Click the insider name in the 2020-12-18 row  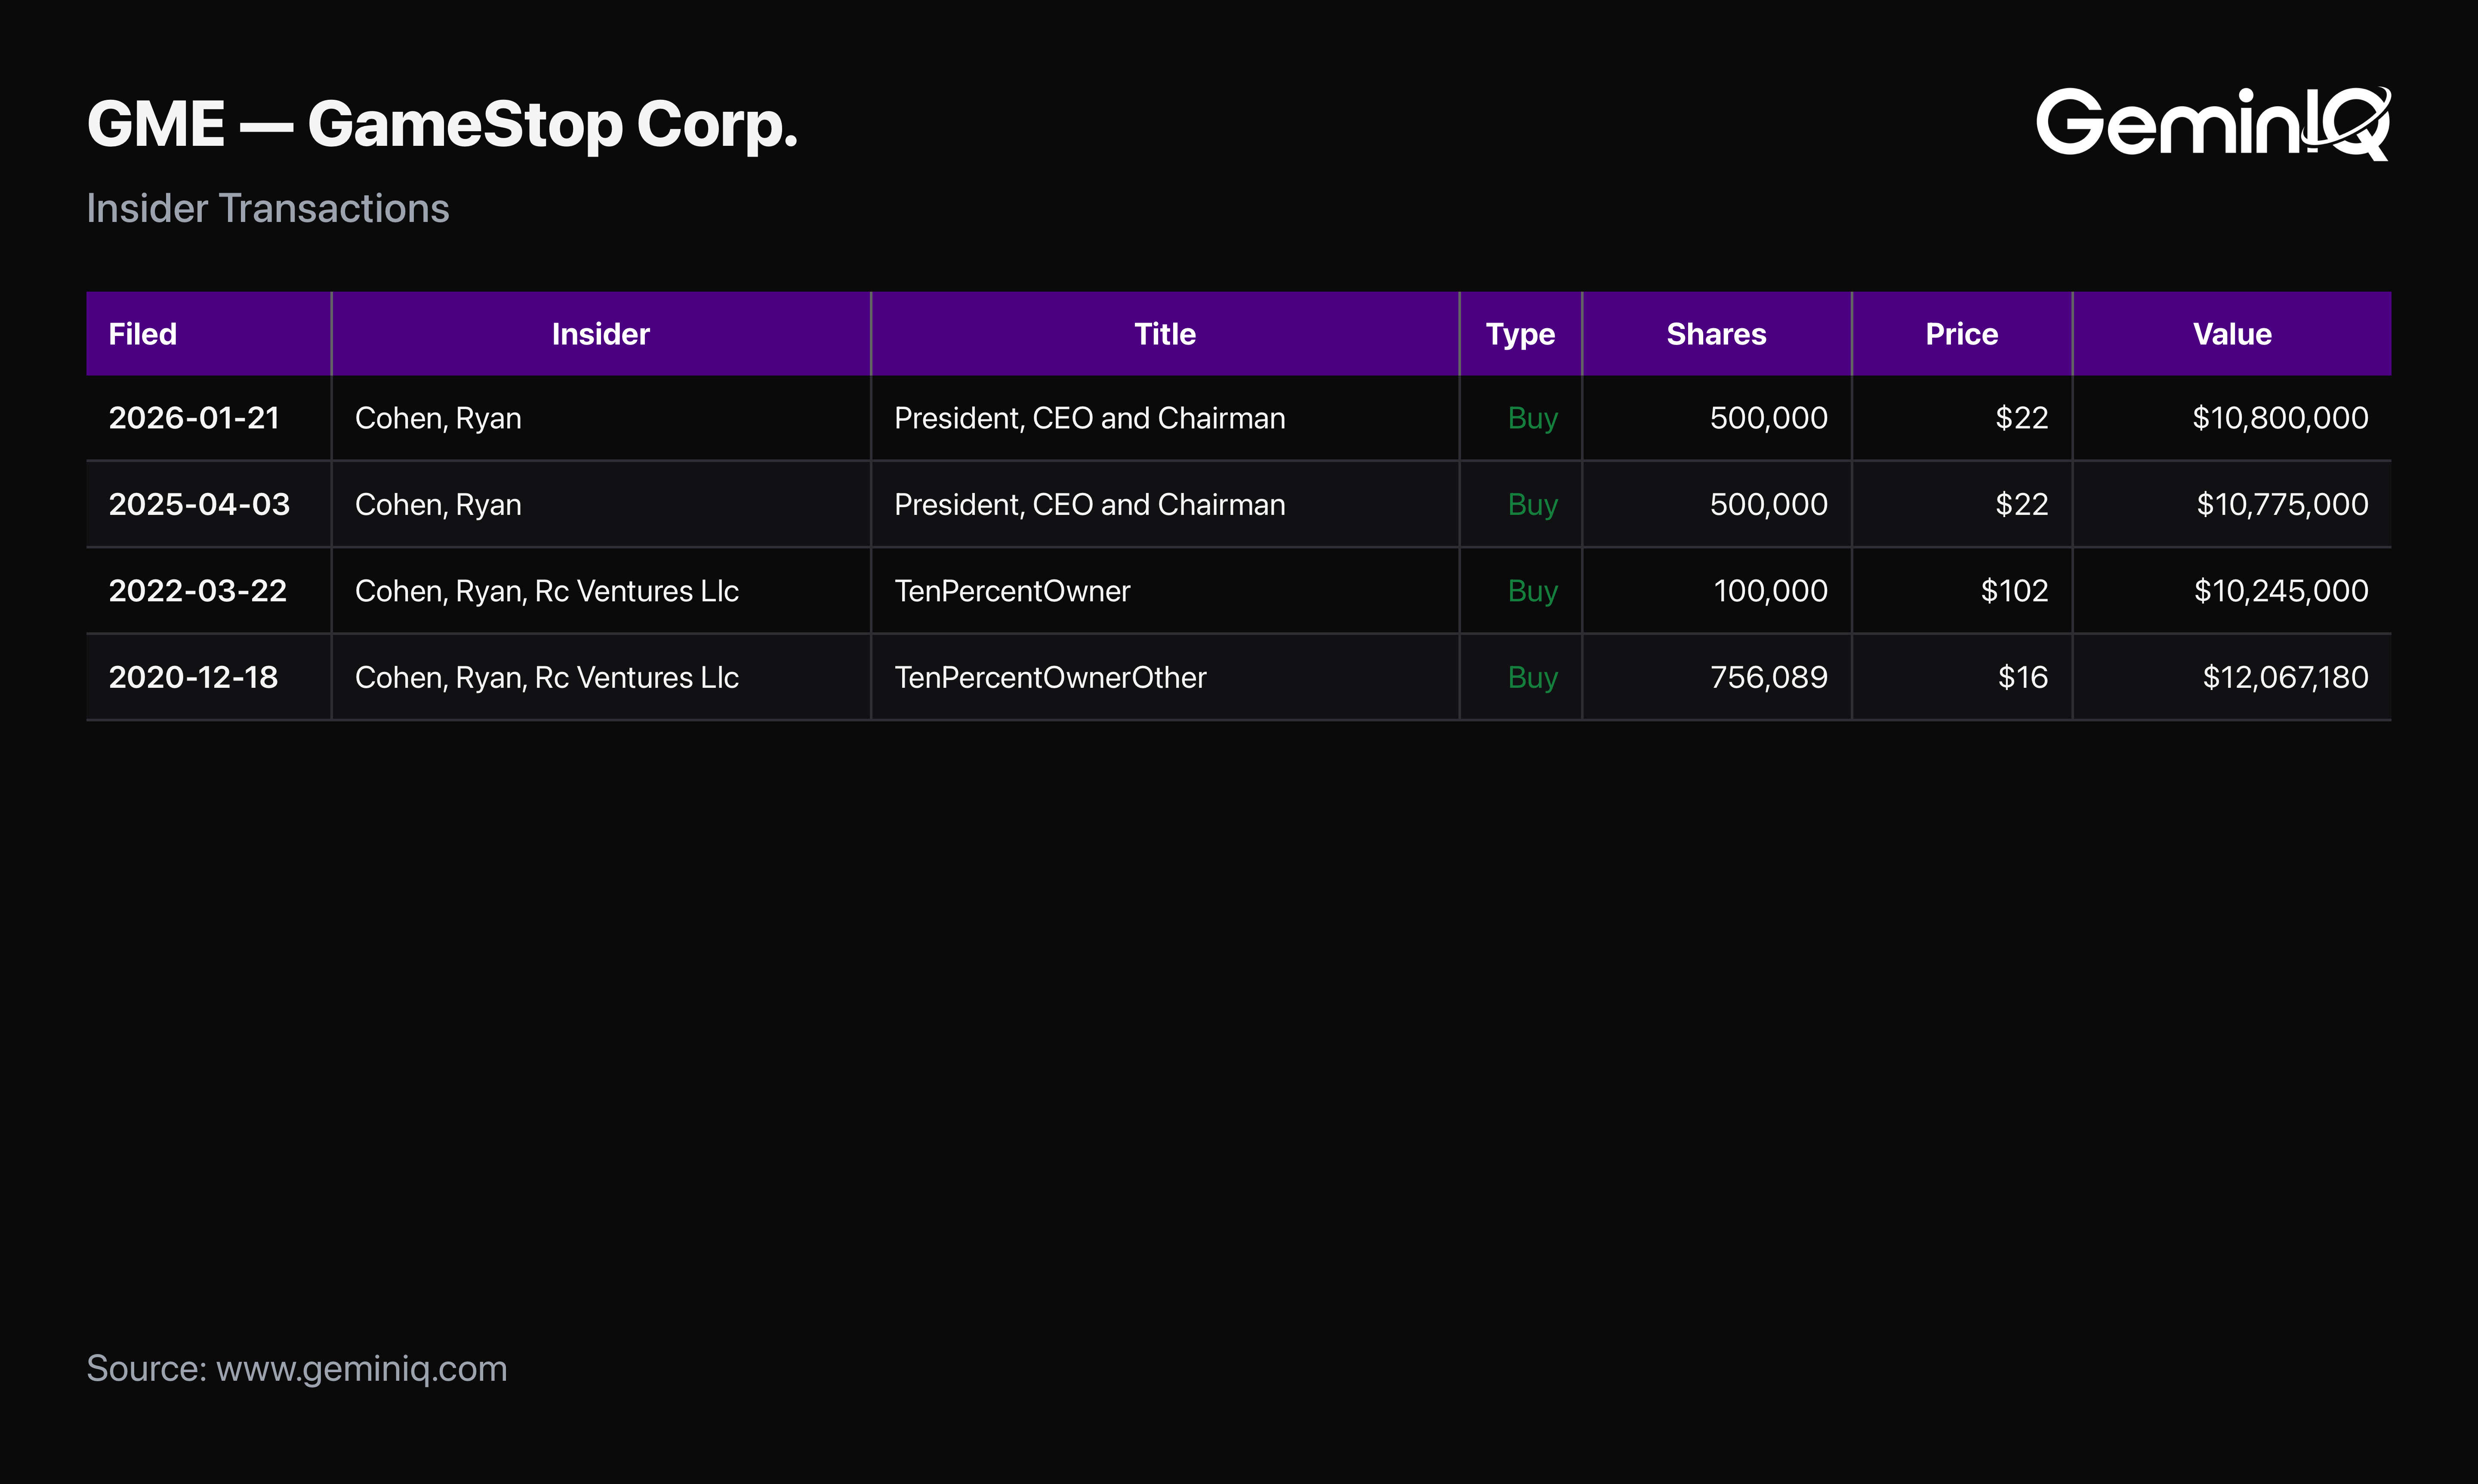547,678
